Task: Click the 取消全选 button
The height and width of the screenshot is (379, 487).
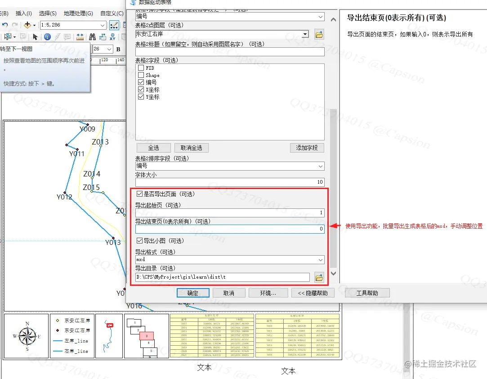Action: point(191,148)
